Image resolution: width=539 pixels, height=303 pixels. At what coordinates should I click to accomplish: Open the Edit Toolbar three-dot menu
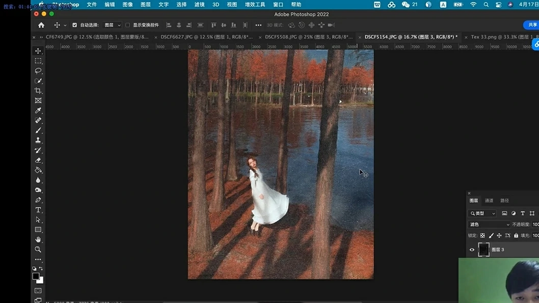click(x=38, y=260)
